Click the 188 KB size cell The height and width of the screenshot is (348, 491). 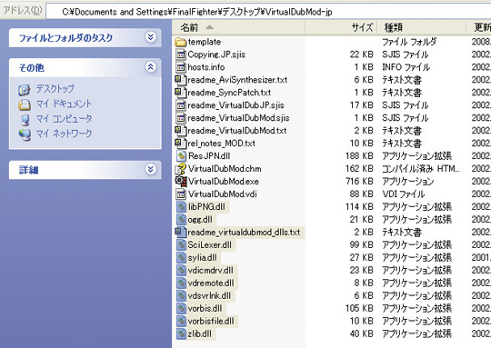[359, 156]
